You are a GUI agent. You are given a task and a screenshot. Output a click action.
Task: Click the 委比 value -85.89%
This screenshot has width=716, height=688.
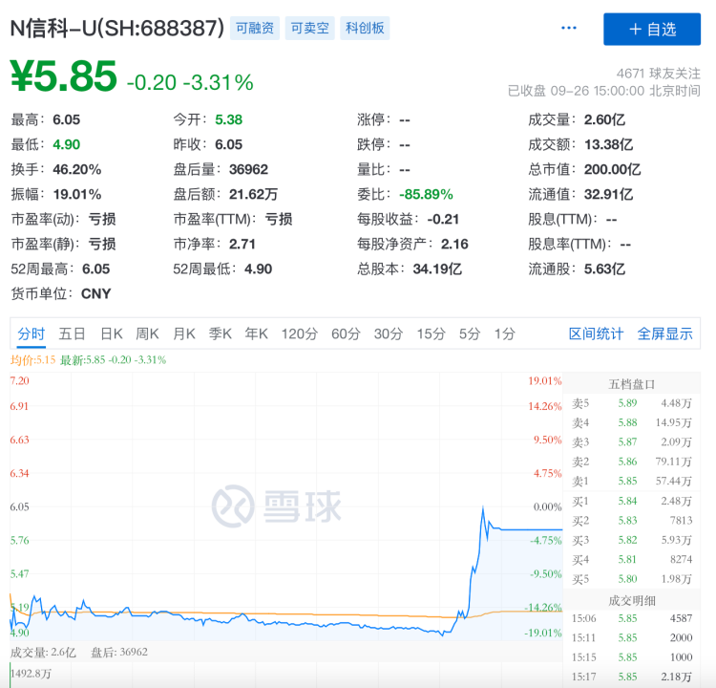pos(426,194)
